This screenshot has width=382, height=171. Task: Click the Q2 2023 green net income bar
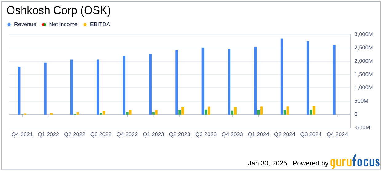coord(180,112)
